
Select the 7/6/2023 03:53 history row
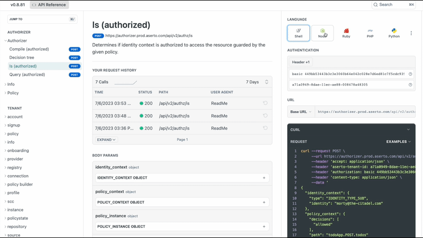tap(182, 103)
